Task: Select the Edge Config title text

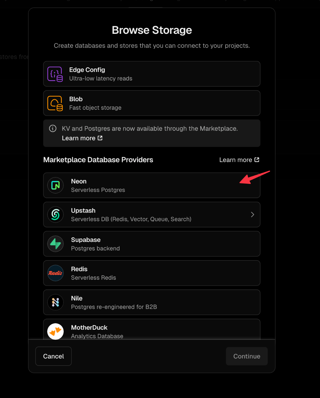Action: 87,70
